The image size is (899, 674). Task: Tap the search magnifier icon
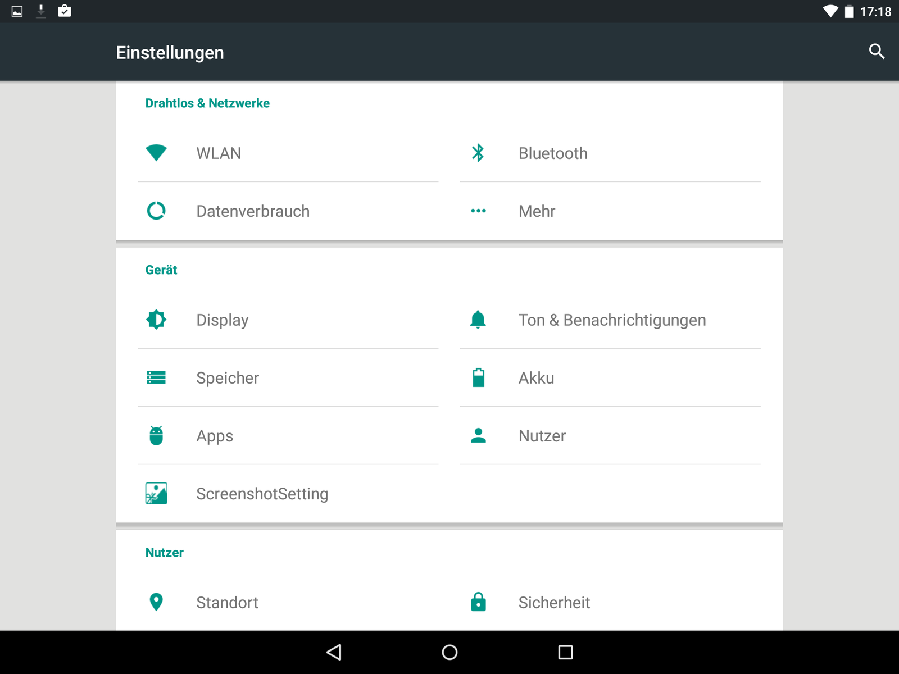tap(877, 52)
